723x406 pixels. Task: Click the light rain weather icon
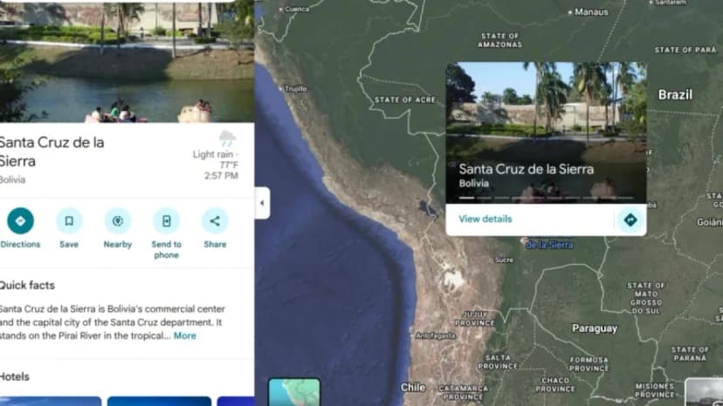click(x=227, y=139)
